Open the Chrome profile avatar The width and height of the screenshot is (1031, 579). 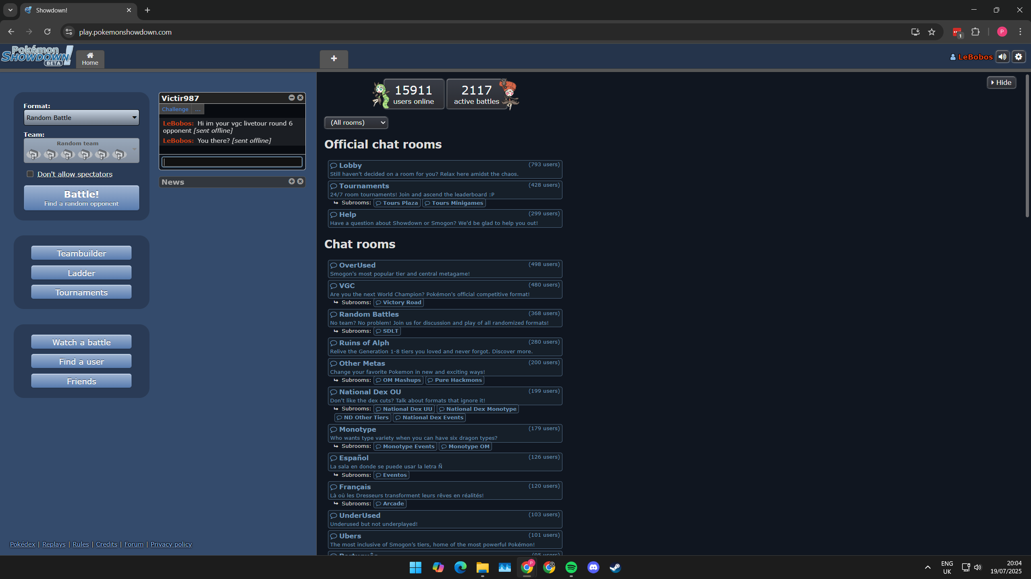click(x=1002, y=32)
